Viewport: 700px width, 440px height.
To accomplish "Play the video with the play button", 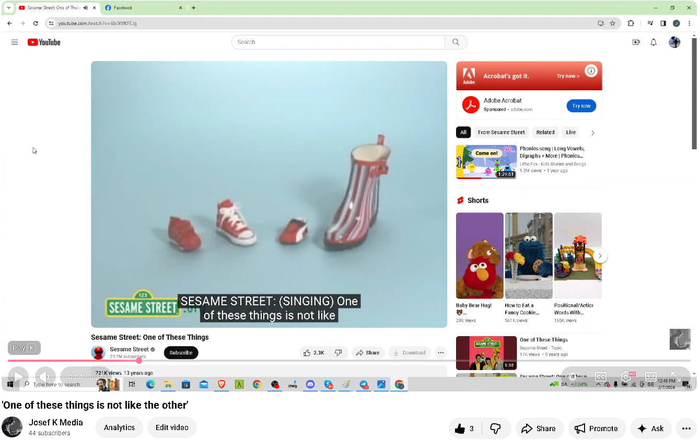I will (18, 376).
